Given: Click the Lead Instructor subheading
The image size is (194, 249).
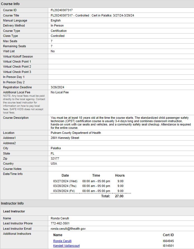Looking at the screenshot, I should click(x=14, y=211).
